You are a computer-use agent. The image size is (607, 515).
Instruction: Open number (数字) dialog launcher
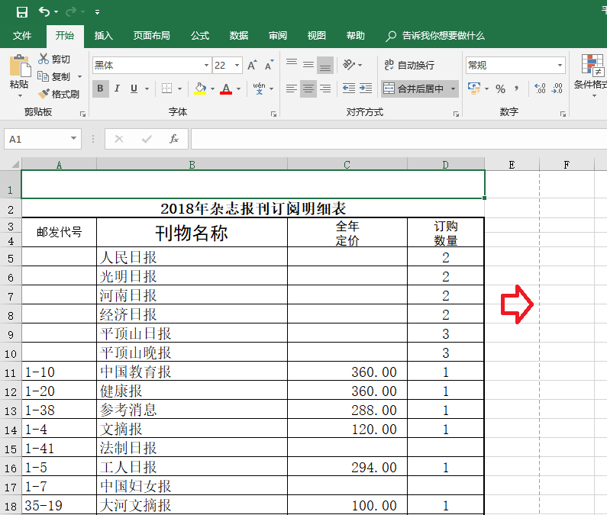click(x=563, y=114)
